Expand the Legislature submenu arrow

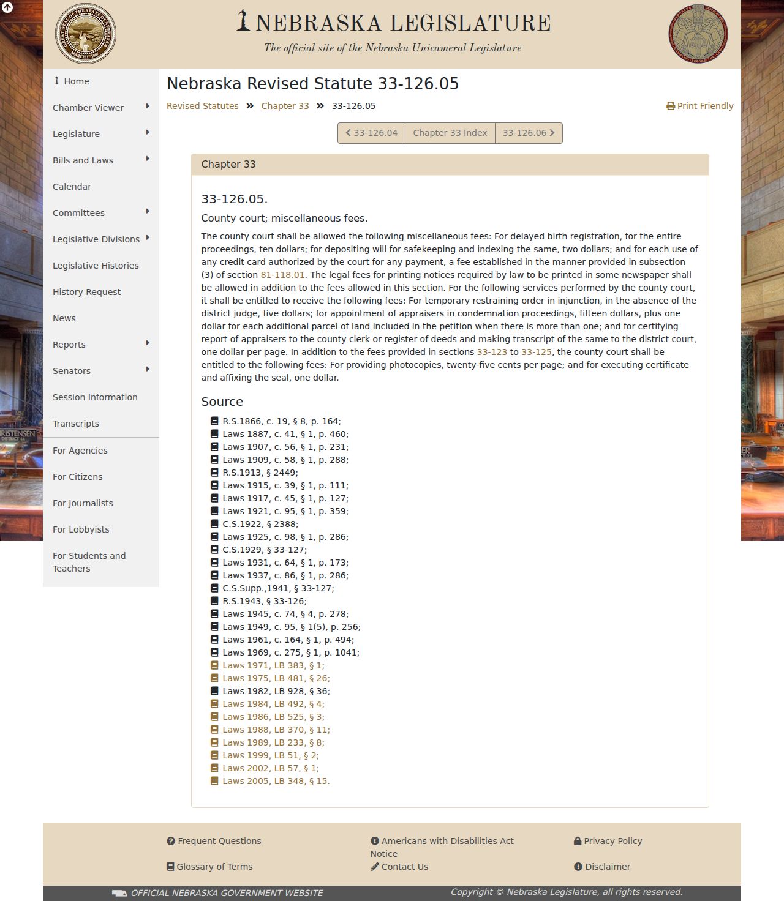tap(148, 133)
